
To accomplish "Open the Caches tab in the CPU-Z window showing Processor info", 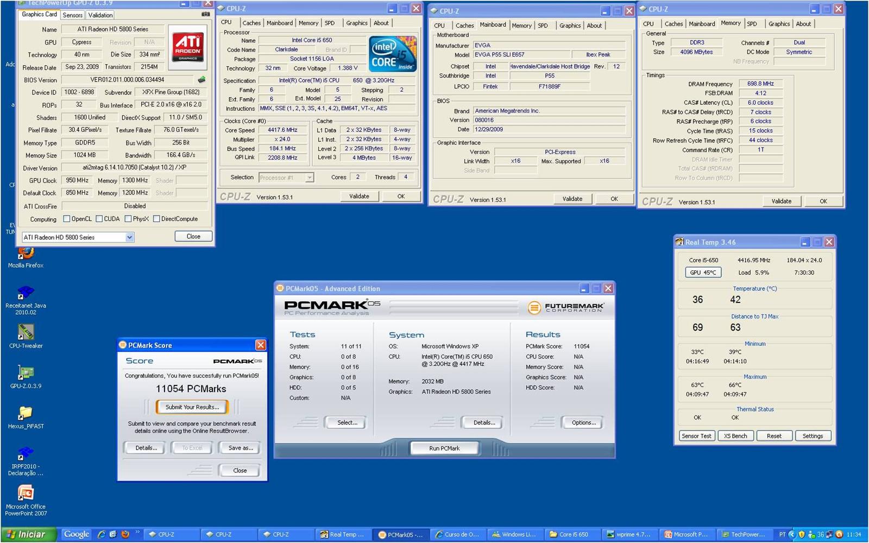I will pos(251,23).
